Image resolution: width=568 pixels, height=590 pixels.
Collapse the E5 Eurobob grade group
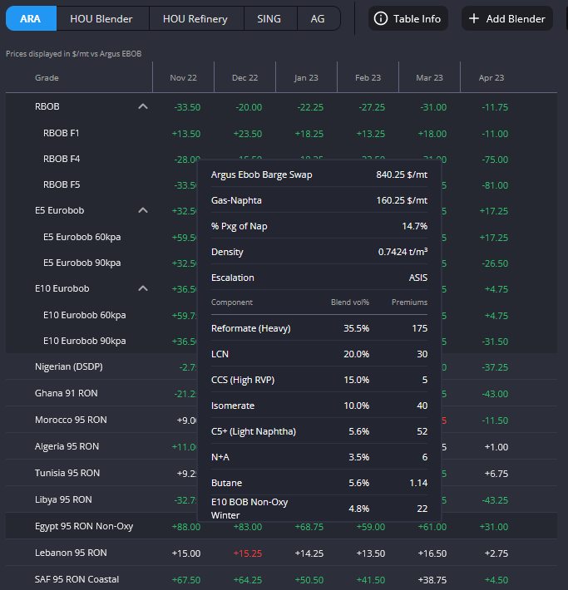click(x=143, y=210)
